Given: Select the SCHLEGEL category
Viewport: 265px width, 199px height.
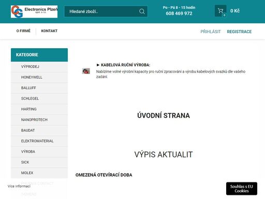Looking at the screenshot, I should coord(39,98).
